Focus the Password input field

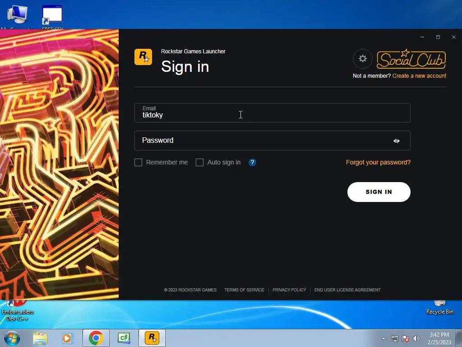pyautogui.click(x=272, y=141)
